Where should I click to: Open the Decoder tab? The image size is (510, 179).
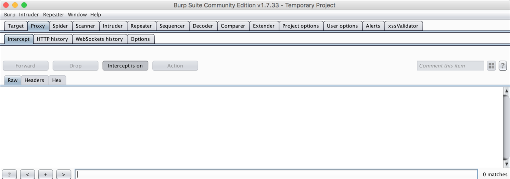click(203, 26)
